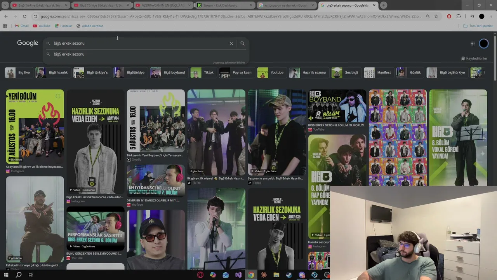Open the '5 Ağustos' group photo from Onedio
Image resolution: width=497 pixels, height=280 pixels.
(x=156, y=121)
